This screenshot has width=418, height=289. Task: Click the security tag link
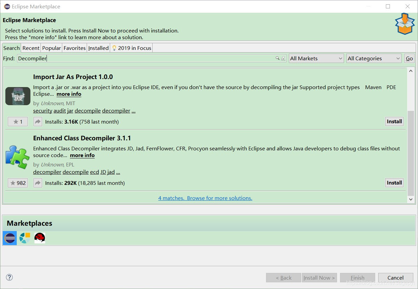[43, 111]
